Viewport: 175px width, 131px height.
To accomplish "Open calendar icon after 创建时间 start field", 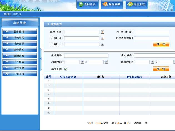I will (x=82, y=62).
